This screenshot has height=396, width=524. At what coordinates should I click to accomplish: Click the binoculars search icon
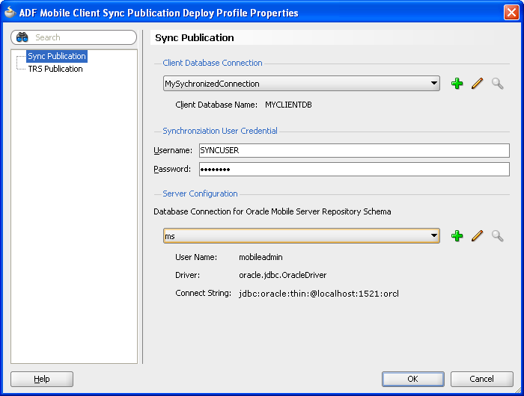pos(22,37)
